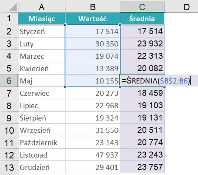Select column A header
198x175 pixels.
(x=42, y=7)
